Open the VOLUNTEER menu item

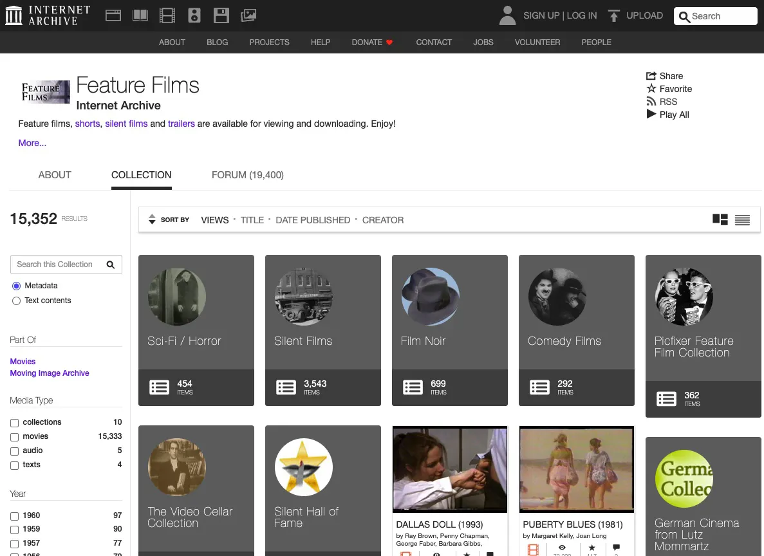(x=537, y=42)
